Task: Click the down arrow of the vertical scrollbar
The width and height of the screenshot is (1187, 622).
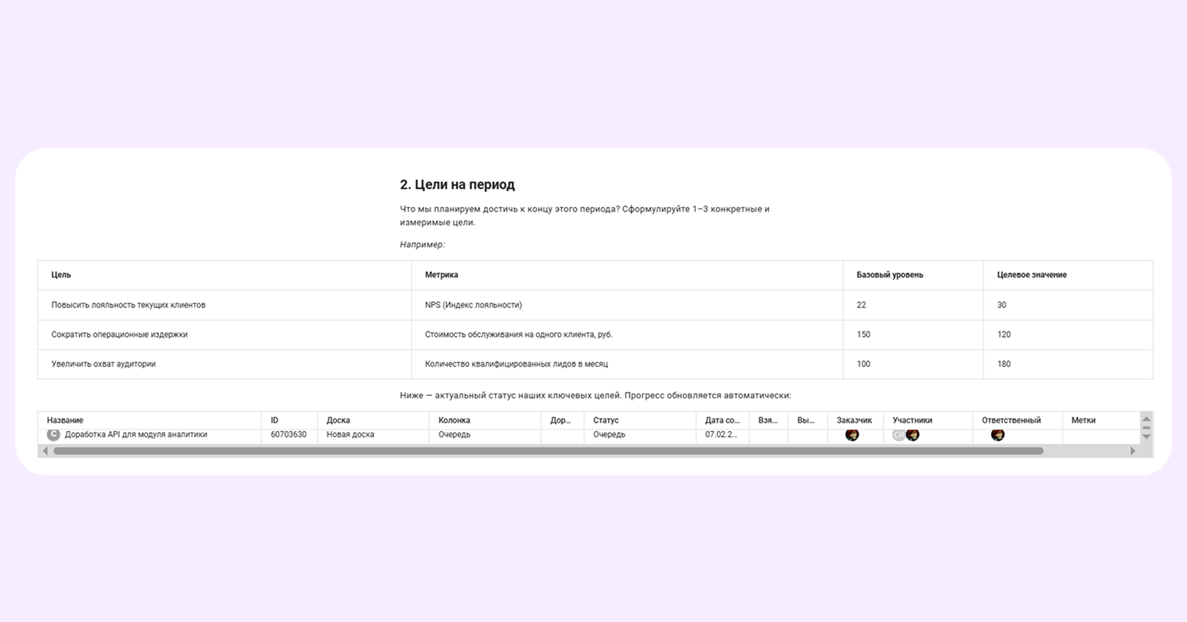Action: pyautogui.click(x=1146, y=437)
